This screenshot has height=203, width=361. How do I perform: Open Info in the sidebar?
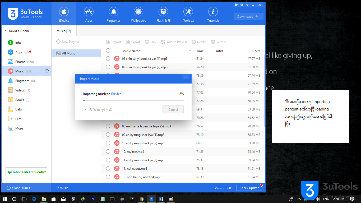(26, 43)
